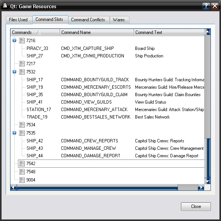Click the file icon beside 7548
Image resolution: width=221 pixels, height=221 pixels.
(22, 172)
